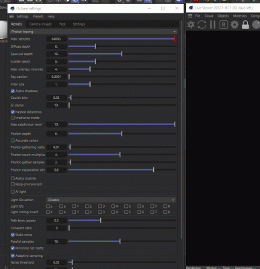Expand the Light IDs action Disable dropdown
Screen dimensions: 260x269
point(111,200)
